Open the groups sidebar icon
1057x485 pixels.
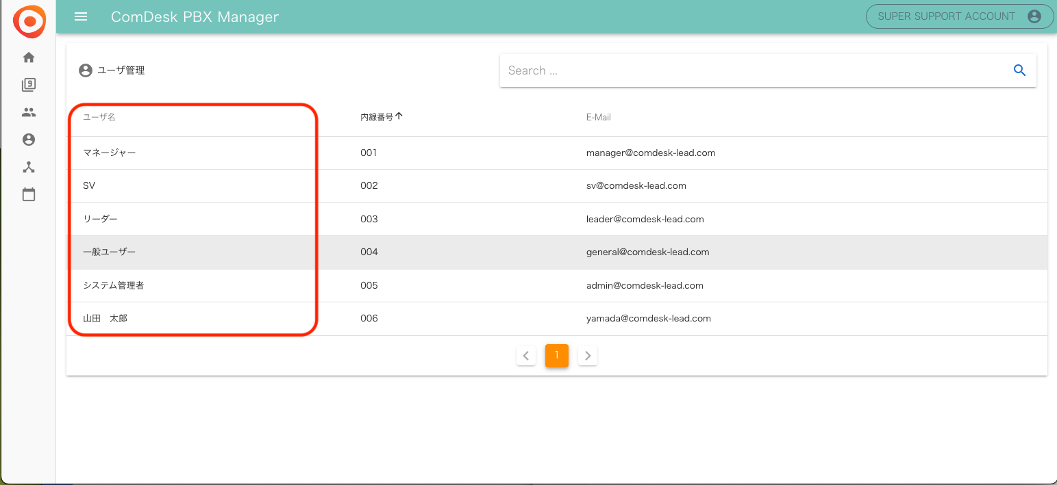point(29,112)
